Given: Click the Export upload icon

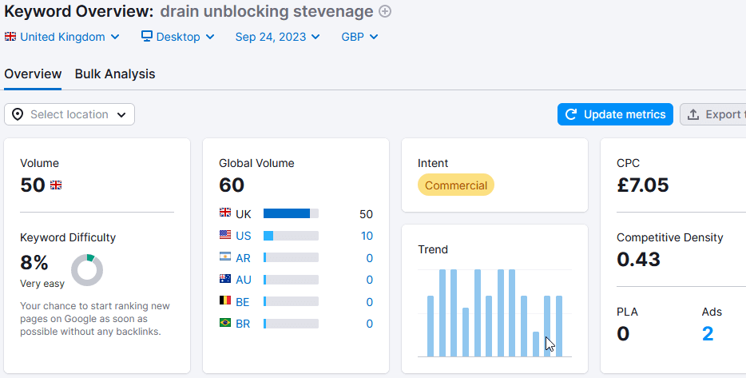Looking at the screenshot, I should coord(693,114).
